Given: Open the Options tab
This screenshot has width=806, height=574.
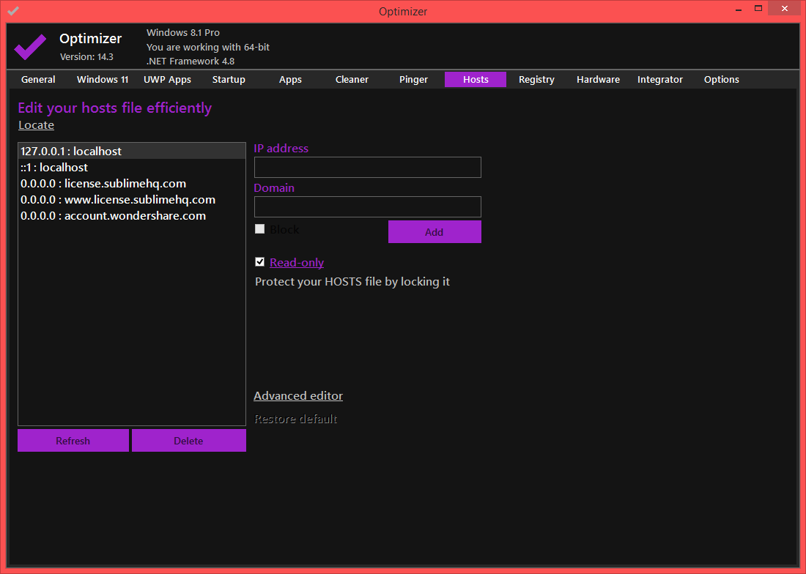Looking at the screenshot, I should pos(721,79).
